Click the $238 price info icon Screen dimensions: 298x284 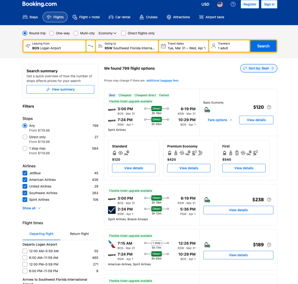[x=269, y=200]
